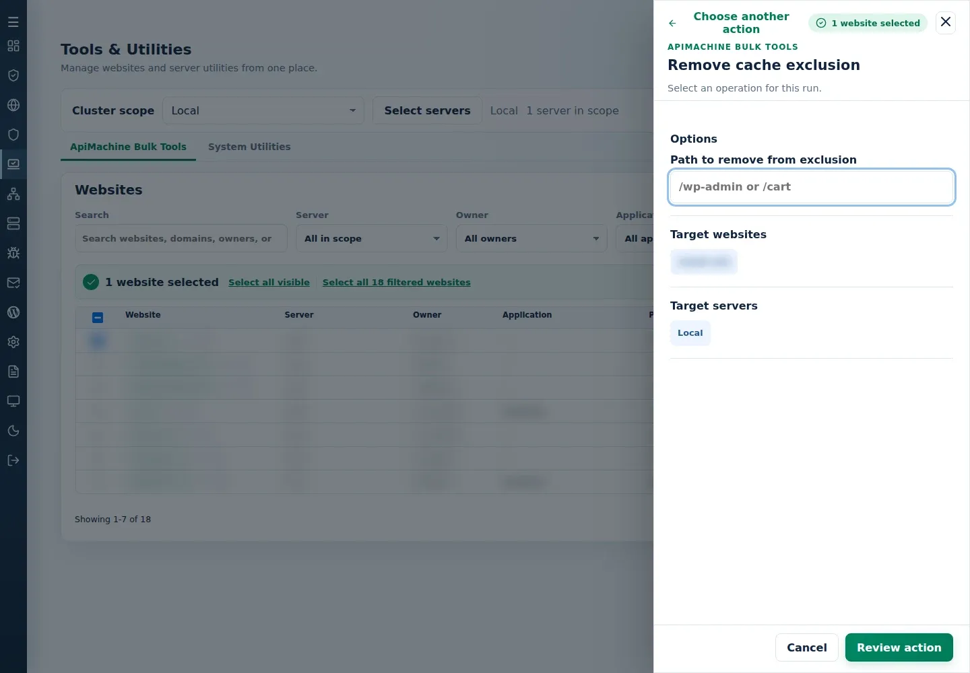Open the shield-check security icon in sidebar
970x673 pixels.
tap(13, 75)
